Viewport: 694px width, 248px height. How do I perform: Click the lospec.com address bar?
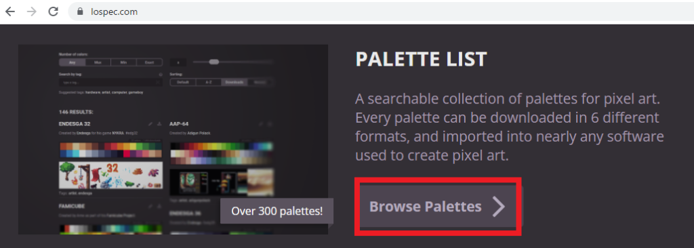coord(381,12)
